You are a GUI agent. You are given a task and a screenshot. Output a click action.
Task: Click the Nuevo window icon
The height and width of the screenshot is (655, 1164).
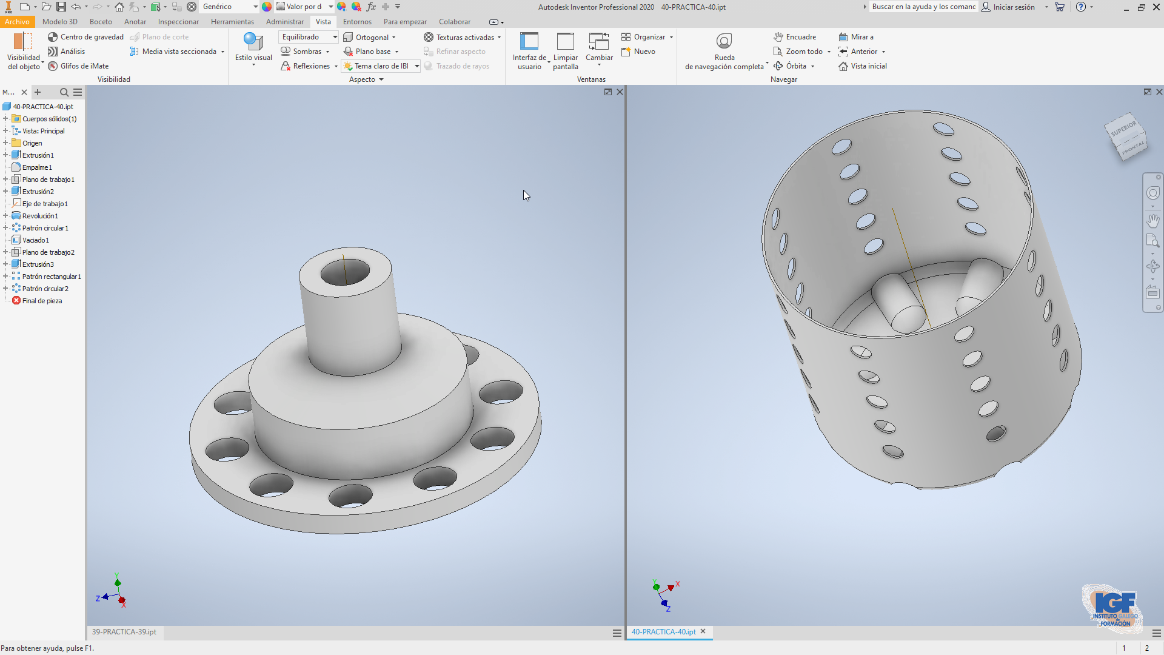tap(627, 52)
